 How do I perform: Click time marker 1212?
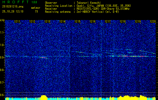pyautogui.click(x=32, y=21)
